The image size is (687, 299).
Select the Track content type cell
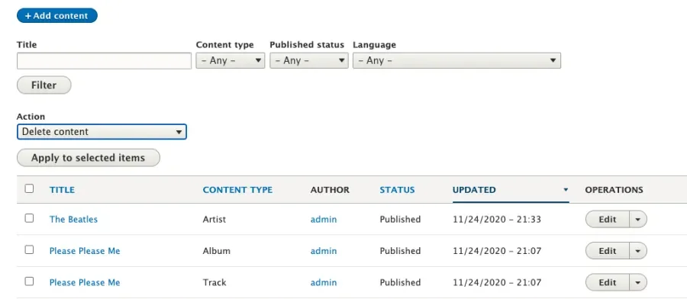214,282
